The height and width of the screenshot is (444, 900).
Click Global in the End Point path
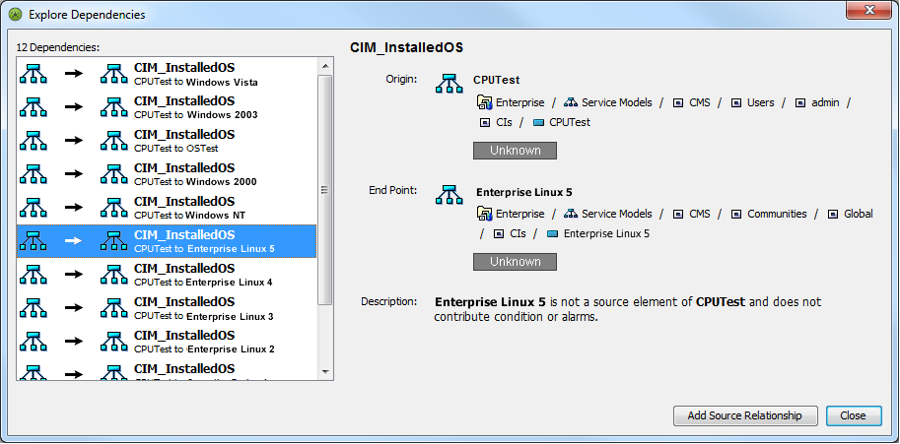[x=858, y=214]
